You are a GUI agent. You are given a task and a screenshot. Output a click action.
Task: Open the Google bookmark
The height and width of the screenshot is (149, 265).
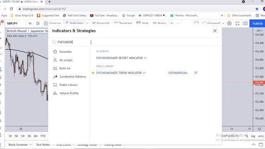click(129, 16)
